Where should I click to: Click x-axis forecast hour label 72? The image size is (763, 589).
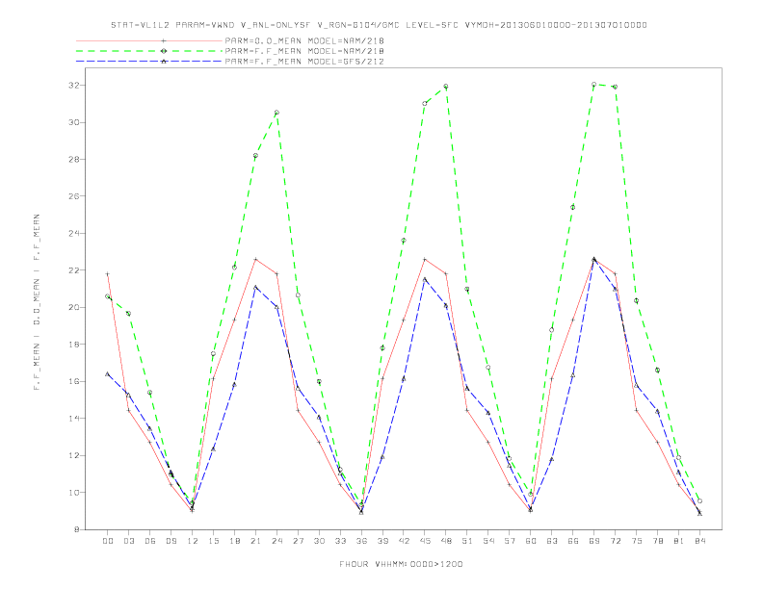pyautogui.click(x=615, y=541)
